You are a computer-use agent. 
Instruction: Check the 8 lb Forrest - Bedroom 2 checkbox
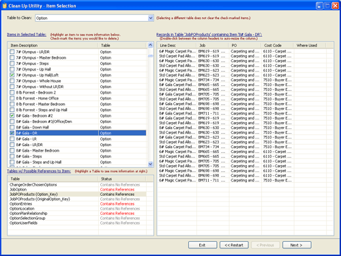pos(12,93)
